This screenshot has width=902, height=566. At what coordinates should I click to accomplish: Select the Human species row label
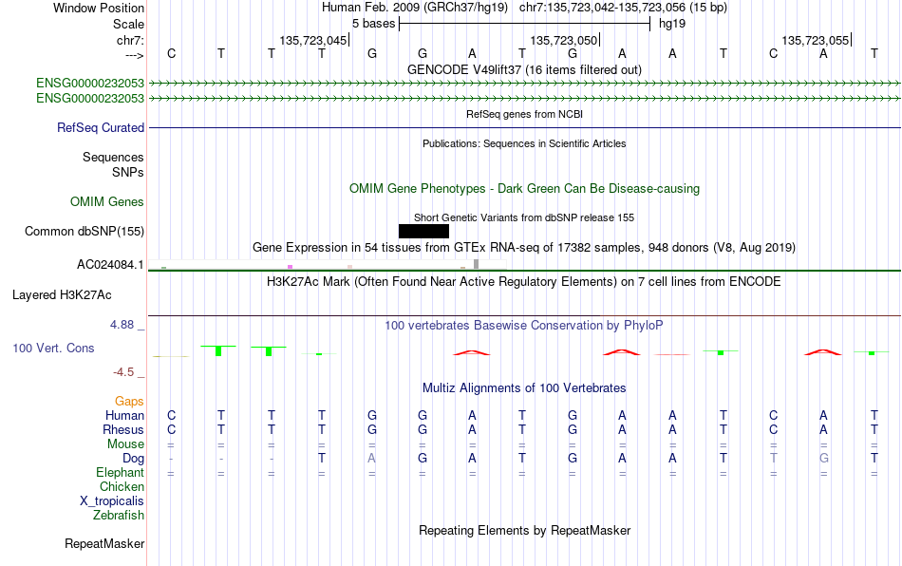coord(124,415)
